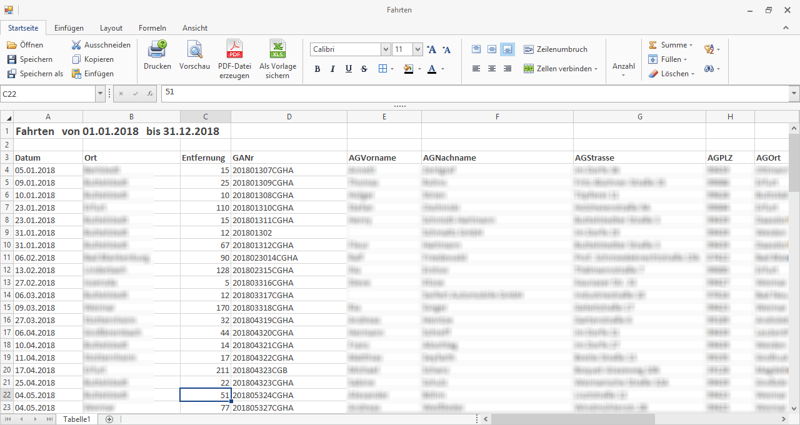Screen dimensions: 800x425
Task: Toggle italic formatting
Action: pos(332,69)
